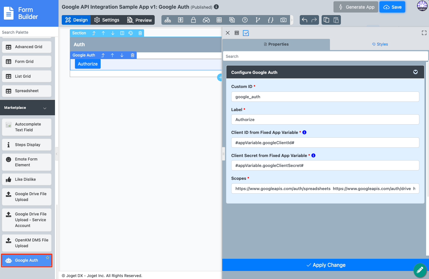
Task: Click the Authorize button on canvas
Action: [x=88, y=64]
